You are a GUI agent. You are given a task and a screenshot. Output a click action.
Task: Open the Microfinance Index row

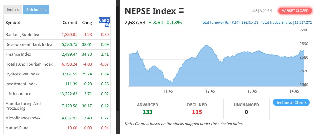23,118
